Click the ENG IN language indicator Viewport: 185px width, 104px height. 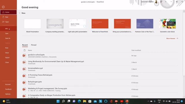(x=159, y=101)
